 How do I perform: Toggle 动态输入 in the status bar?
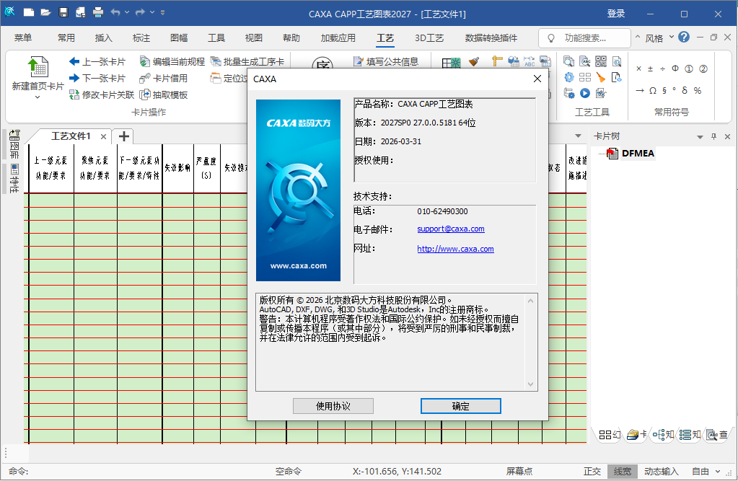tap(662, 472)
